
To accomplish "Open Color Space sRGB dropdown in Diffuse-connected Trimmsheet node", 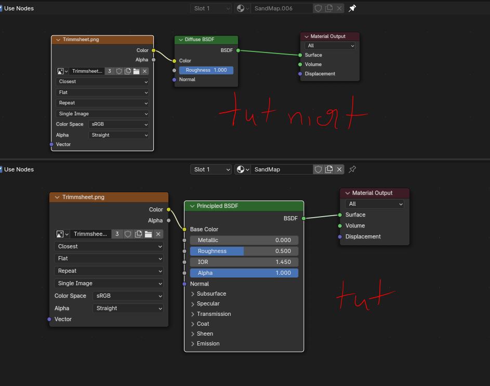I will [x=119, y=125].
